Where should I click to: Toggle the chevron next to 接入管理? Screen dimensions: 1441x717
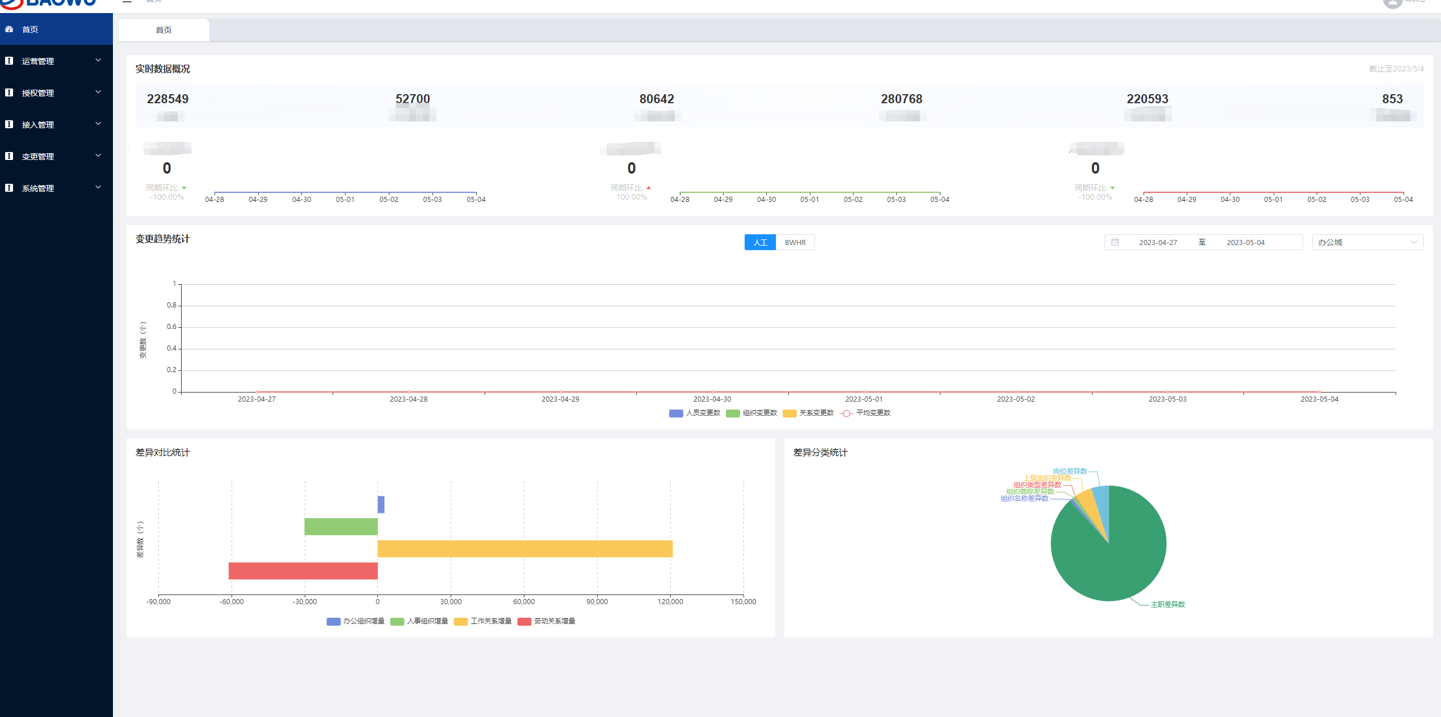[98, 124]
